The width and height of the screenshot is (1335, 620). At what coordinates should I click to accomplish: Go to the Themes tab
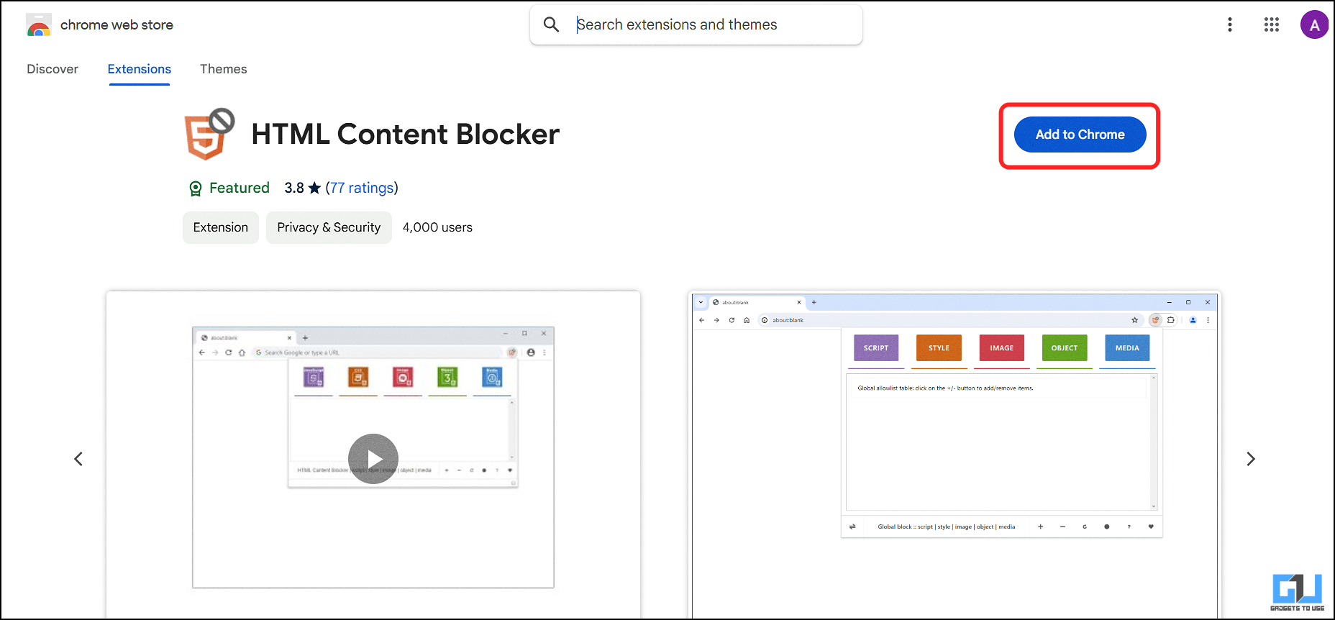[x=224, y=69]
